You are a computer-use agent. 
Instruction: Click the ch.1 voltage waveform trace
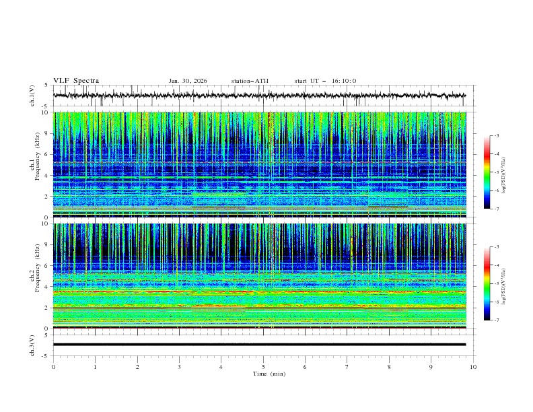(259, 96)
